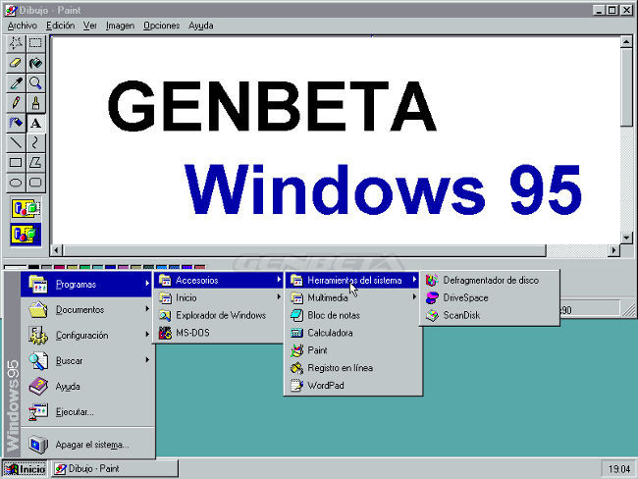Image resolution: width=638 pixels, height=479 pixels.
Task: Open the Archivo menu
Action: [x=22, y=26]
